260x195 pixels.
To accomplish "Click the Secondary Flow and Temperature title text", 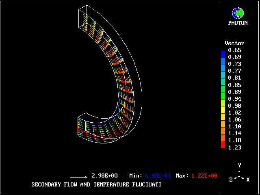I will [96, 184].
